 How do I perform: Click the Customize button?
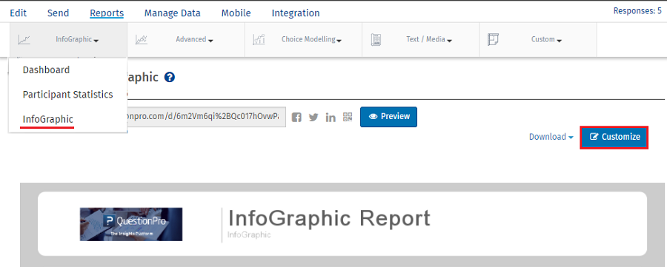614,137
